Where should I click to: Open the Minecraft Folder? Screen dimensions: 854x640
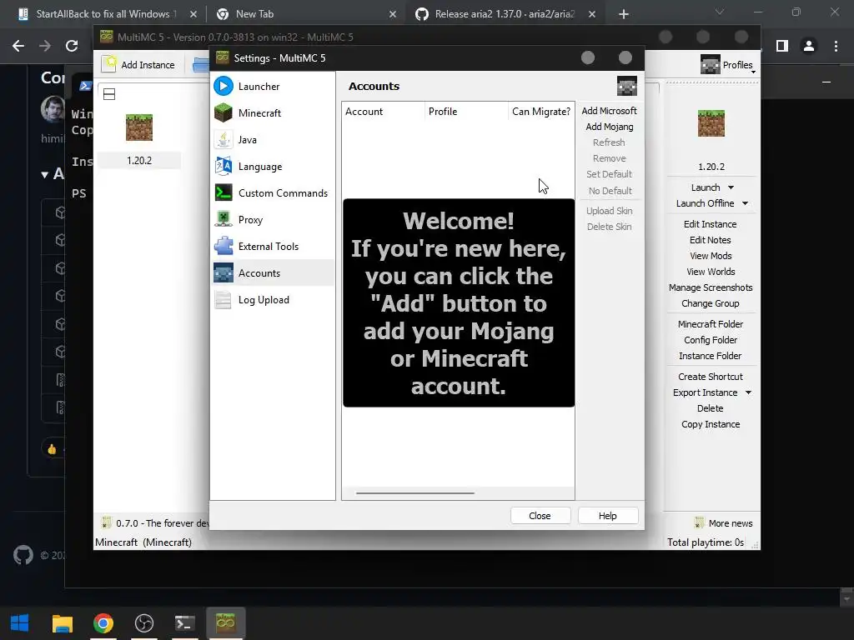(x=711, y=324)
